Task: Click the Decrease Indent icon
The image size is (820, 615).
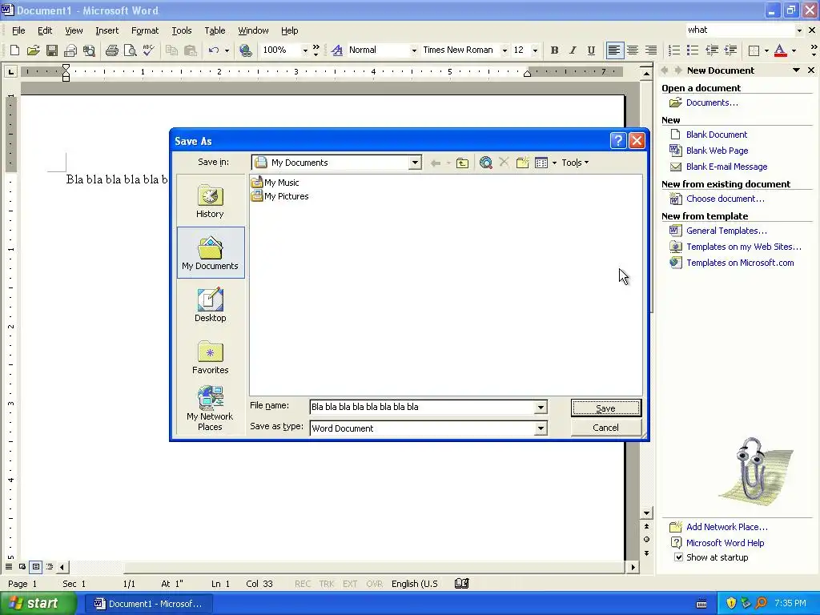Action: click(x=712, y=50)
